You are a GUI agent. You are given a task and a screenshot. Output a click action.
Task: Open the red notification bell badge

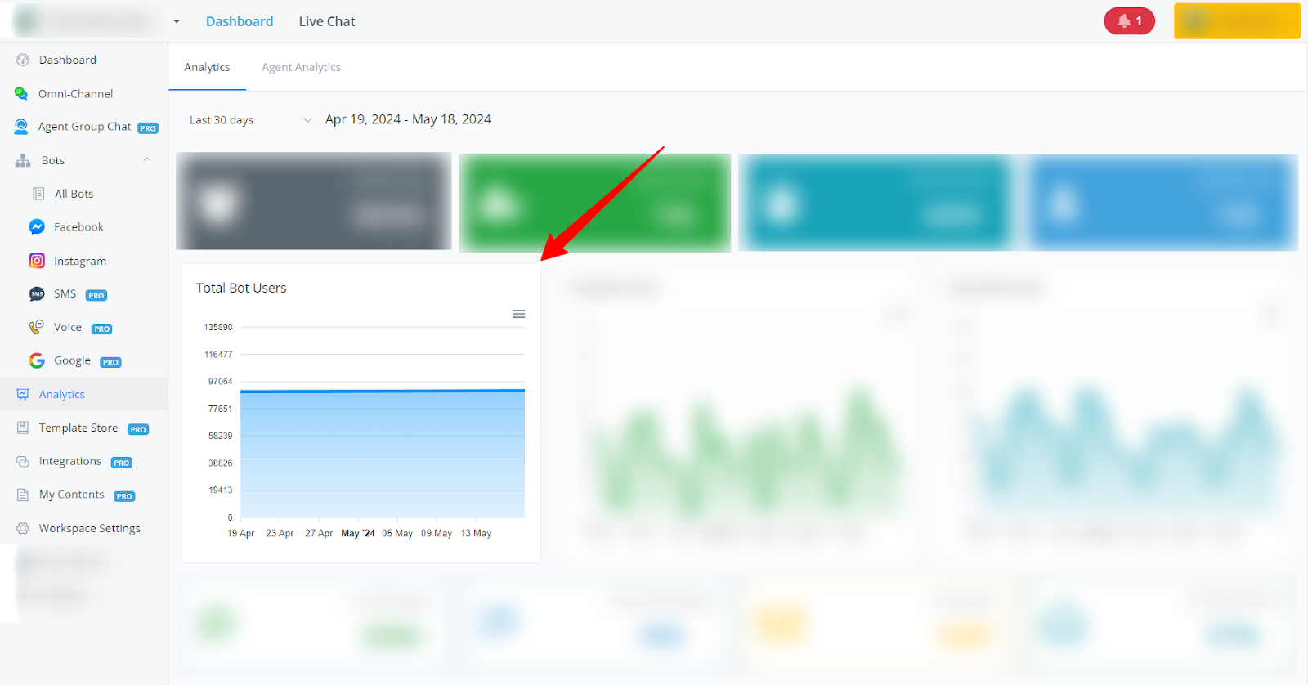(x=1129, y=21)
